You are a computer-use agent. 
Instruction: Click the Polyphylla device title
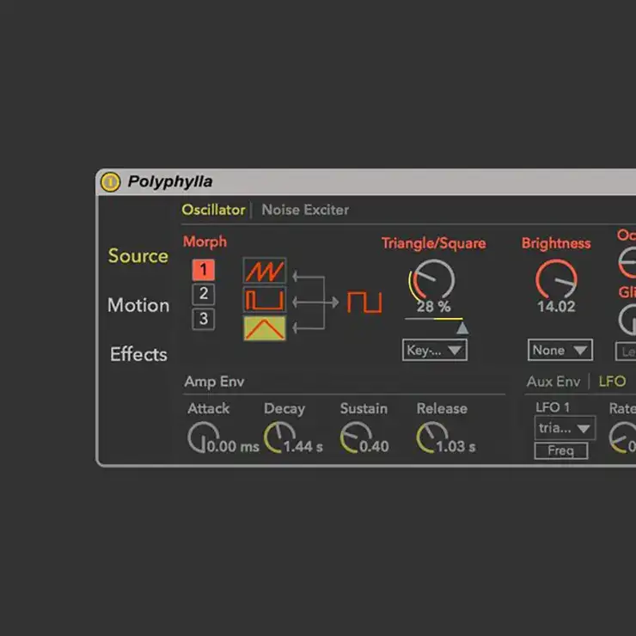point(170,181)
